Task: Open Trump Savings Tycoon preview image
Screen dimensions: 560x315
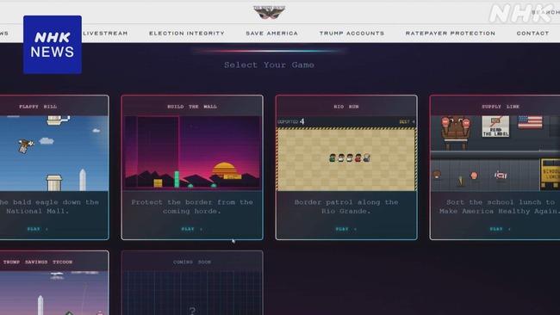Action: 54,293
